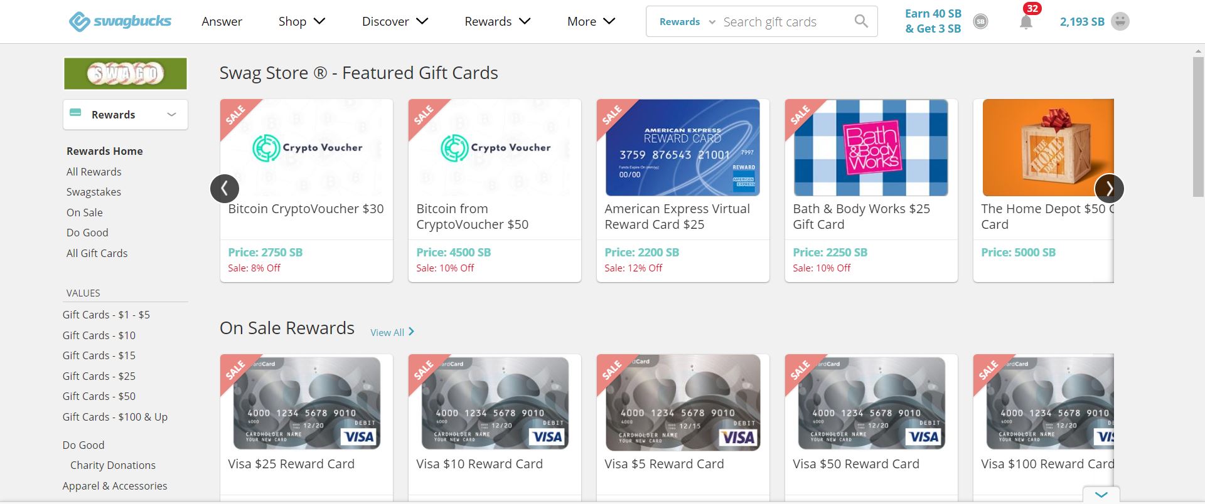The height and width of the screenshot is (504, 1205).
Task: Open Gift Cards - $25 filter
Action: pos(99,376)
